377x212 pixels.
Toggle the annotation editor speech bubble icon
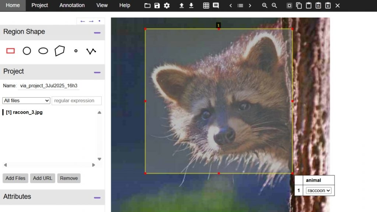pos(216,6)
